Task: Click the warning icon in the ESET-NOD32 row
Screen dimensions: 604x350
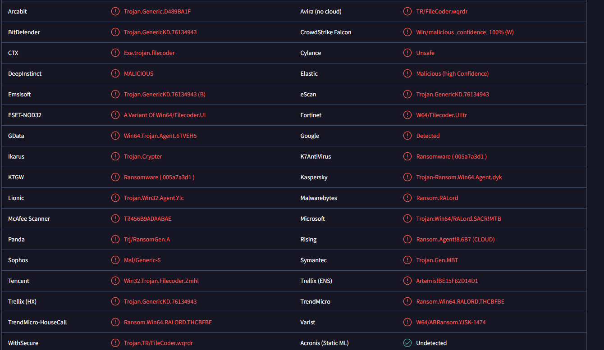Action: point(115,115)
